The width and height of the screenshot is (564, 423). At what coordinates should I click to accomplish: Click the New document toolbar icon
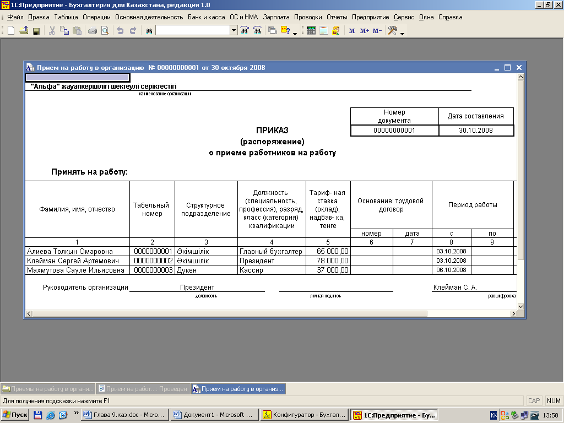(x=11, y=31)
